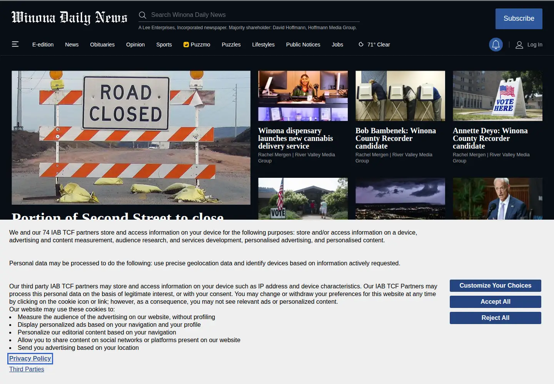Click the Puzzmo logo icon

(186, 45)
